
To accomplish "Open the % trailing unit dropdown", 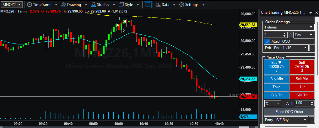I will [x=273, y=103].
